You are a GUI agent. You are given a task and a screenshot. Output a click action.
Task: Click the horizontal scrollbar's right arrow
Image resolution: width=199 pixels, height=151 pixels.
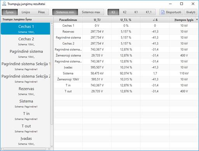49,149
